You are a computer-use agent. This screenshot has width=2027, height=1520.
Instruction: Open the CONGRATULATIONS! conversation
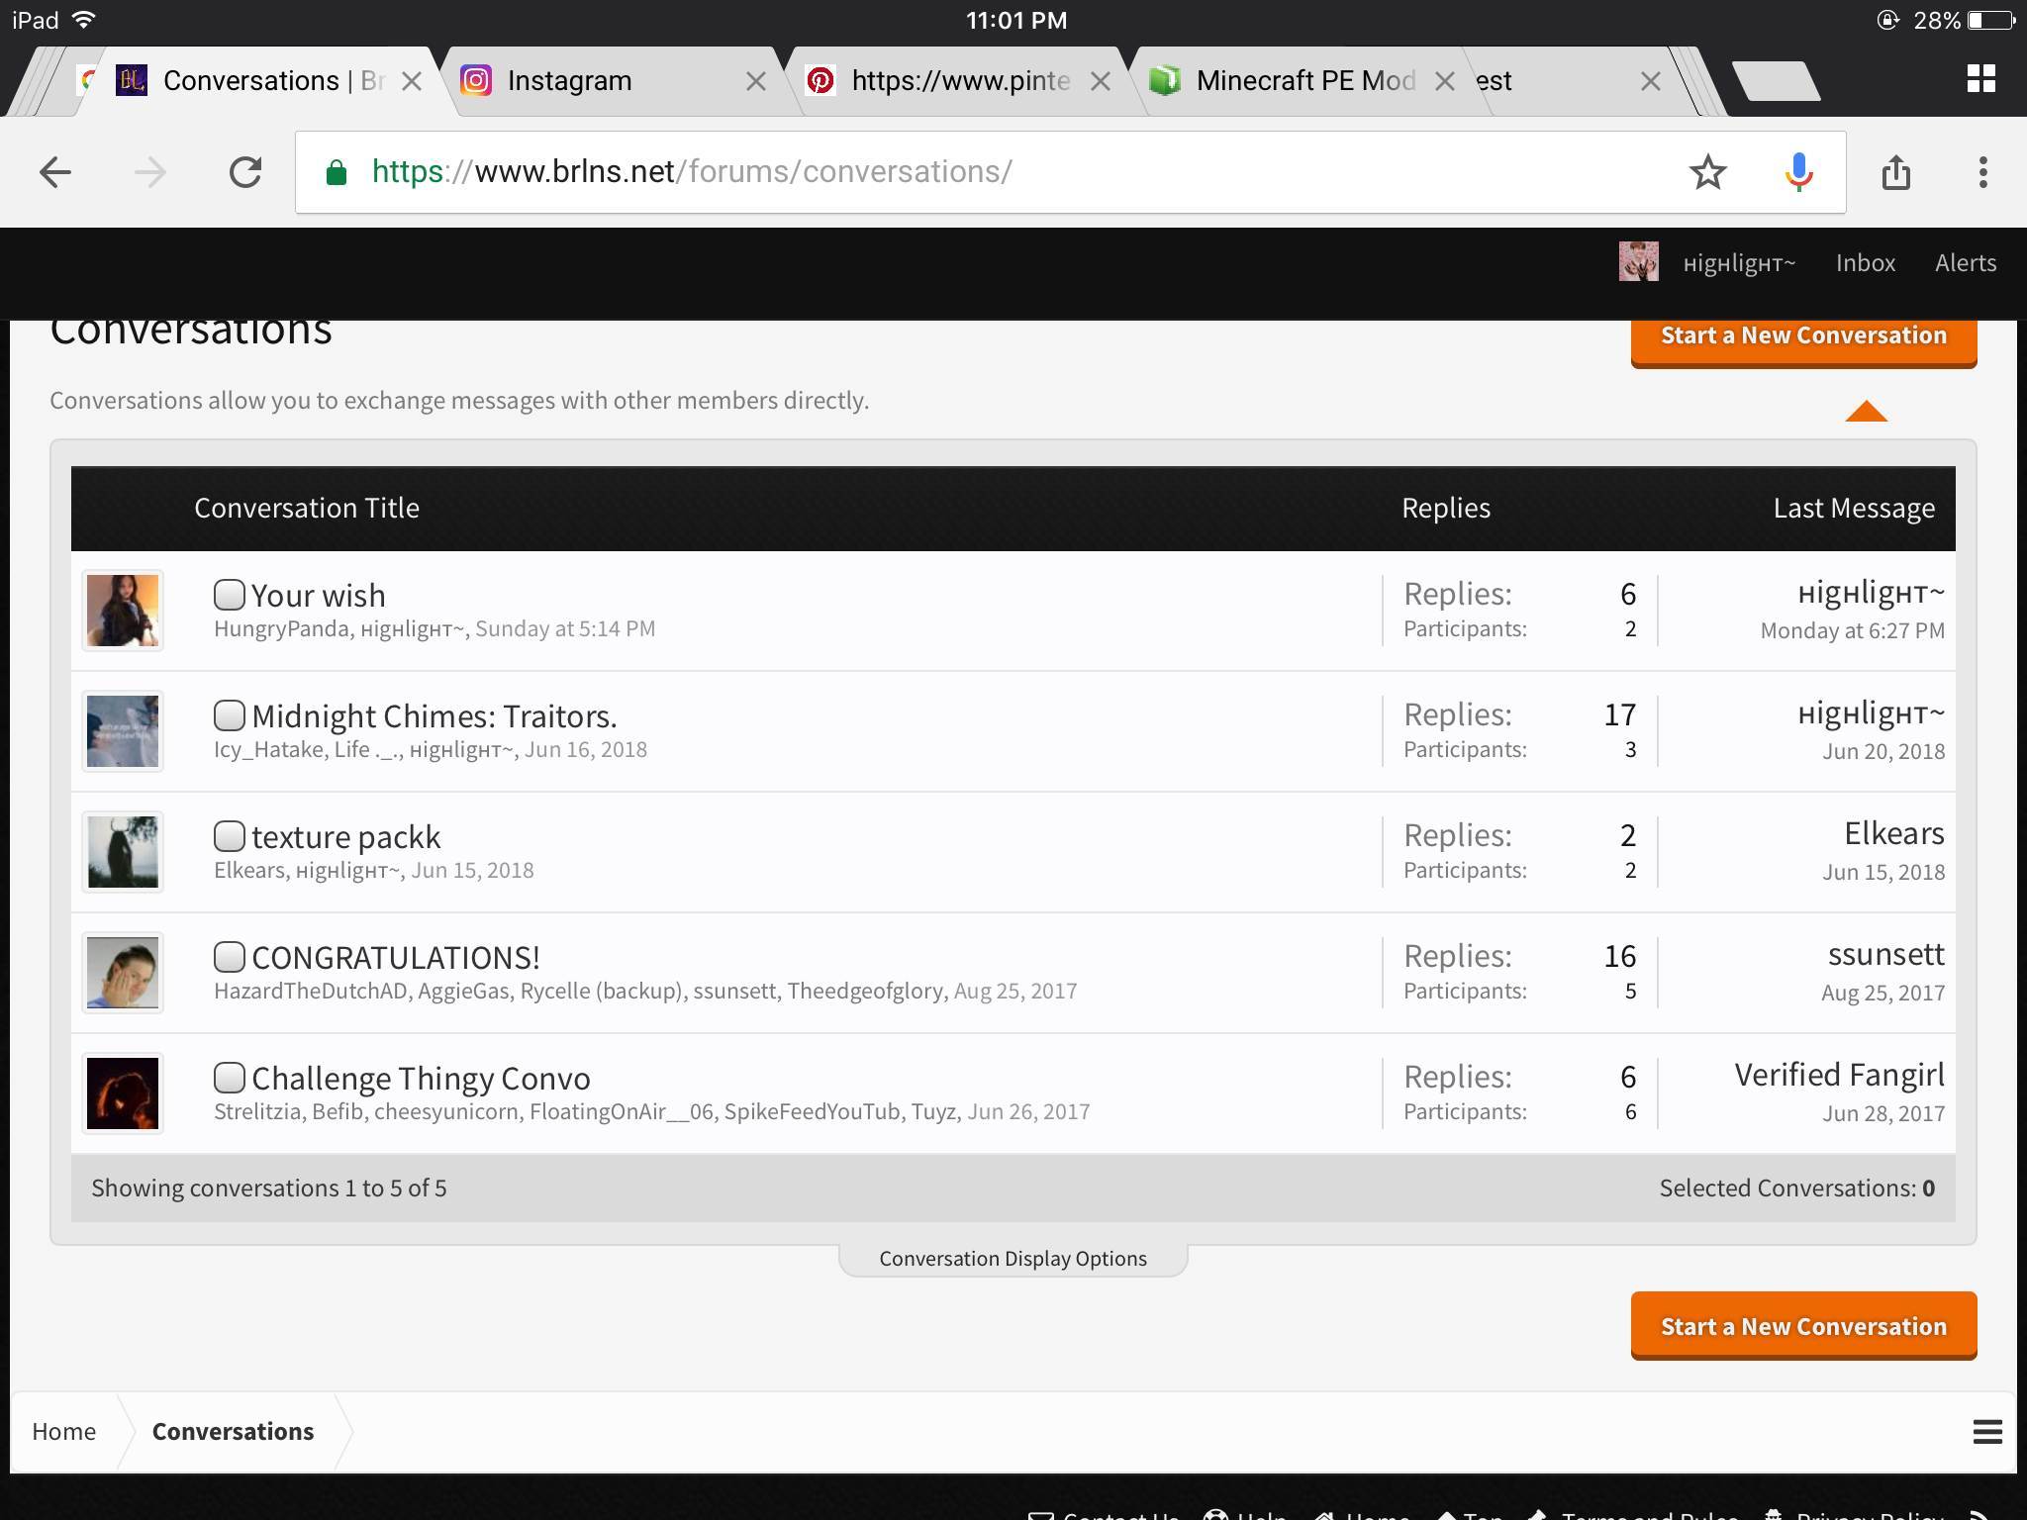(396, 958)
